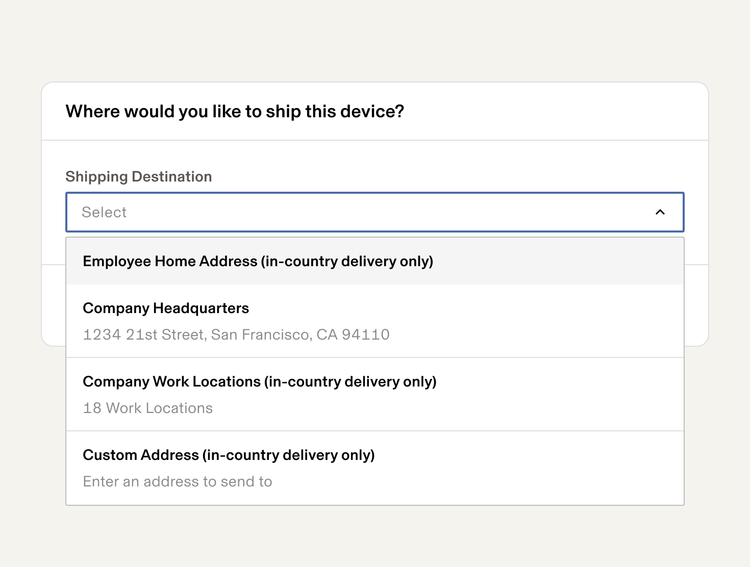Select Custom Address option
The height and width of the screenshot is (567, 750).
(374, 468)
